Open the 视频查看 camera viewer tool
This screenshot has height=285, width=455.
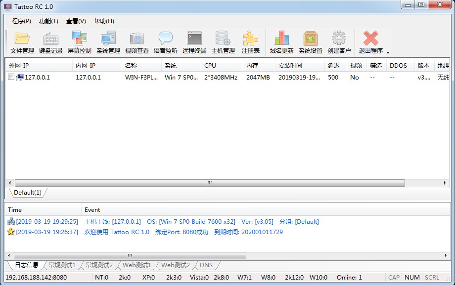click(x=136, y=42)
